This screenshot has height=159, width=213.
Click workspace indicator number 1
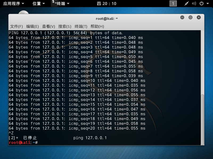(173, 3)
